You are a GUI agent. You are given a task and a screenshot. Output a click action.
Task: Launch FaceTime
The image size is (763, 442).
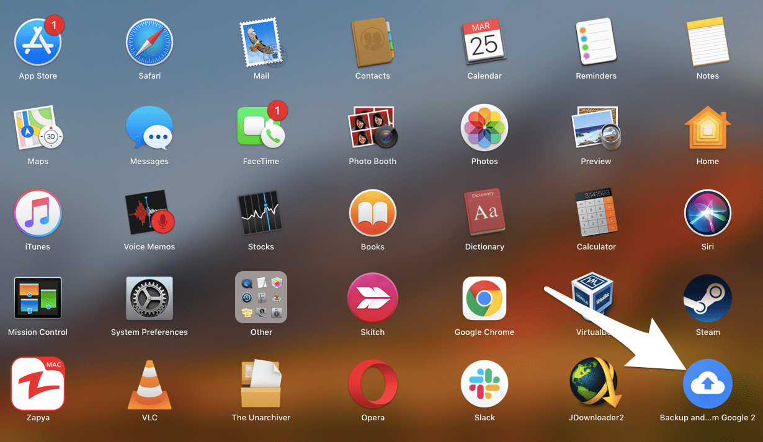pos(261,127)
